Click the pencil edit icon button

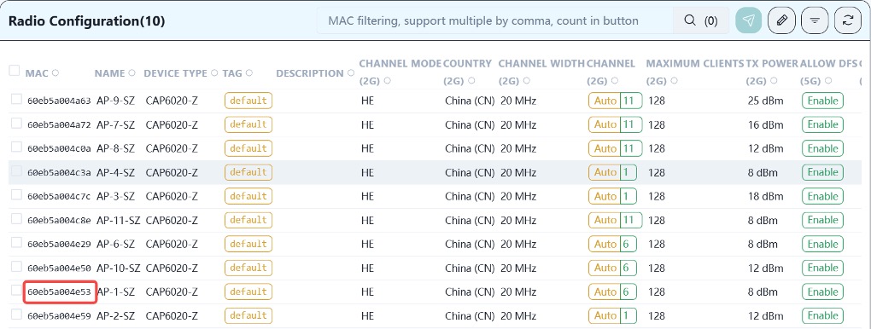(781, 20)
